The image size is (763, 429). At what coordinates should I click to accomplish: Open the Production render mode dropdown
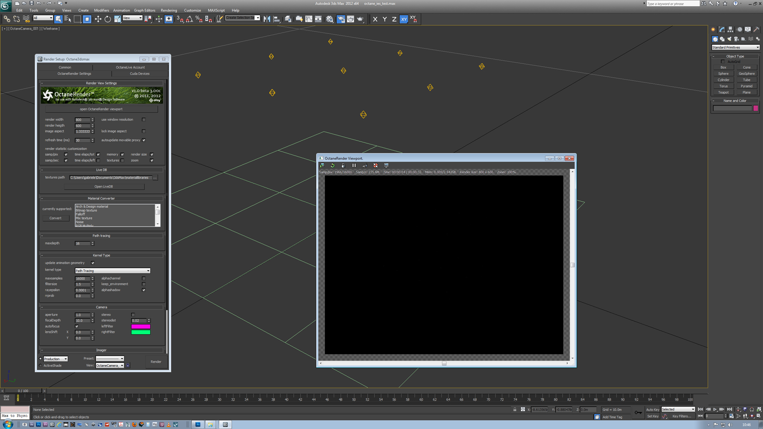click(55, 359)
